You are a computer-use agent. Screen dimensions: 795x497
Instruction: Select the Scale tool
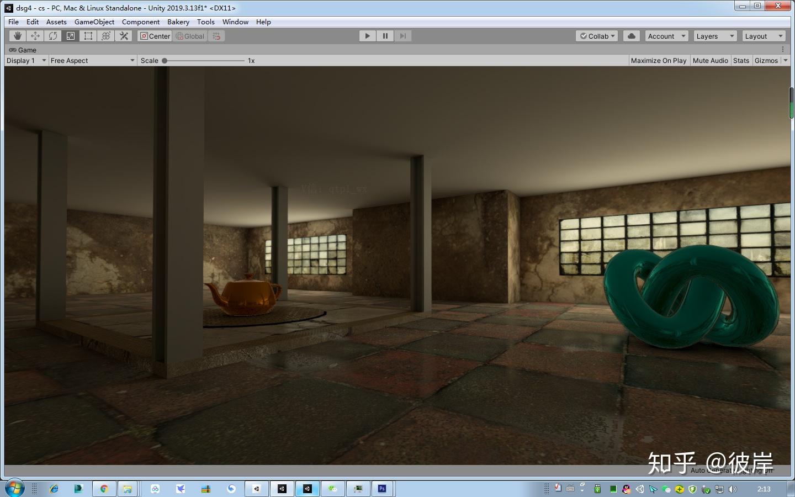click(71, 35)
